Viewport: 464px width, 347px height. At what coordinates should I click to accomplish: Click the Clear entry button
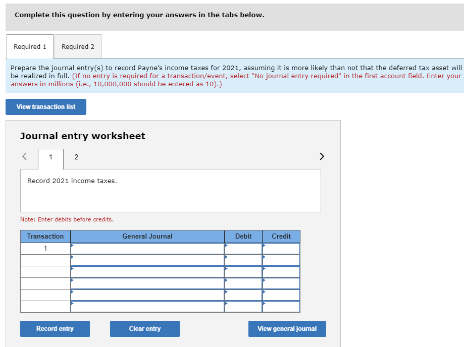click(144, 328)
